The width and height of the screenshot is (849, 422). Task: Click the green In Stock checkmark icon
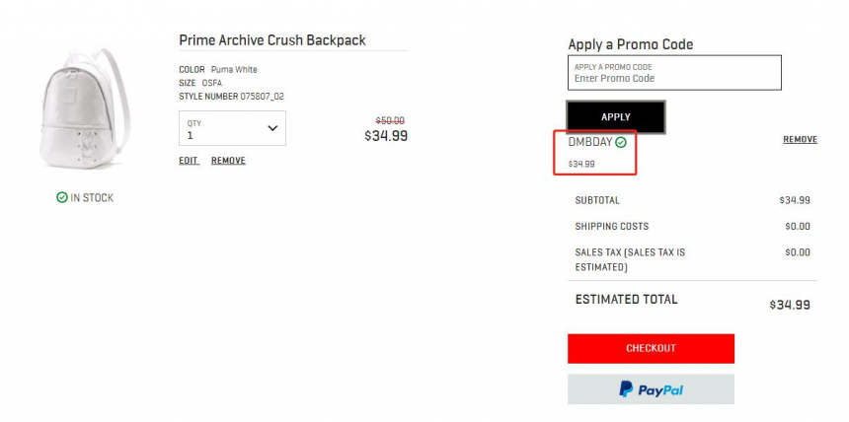tap(62, 197)
